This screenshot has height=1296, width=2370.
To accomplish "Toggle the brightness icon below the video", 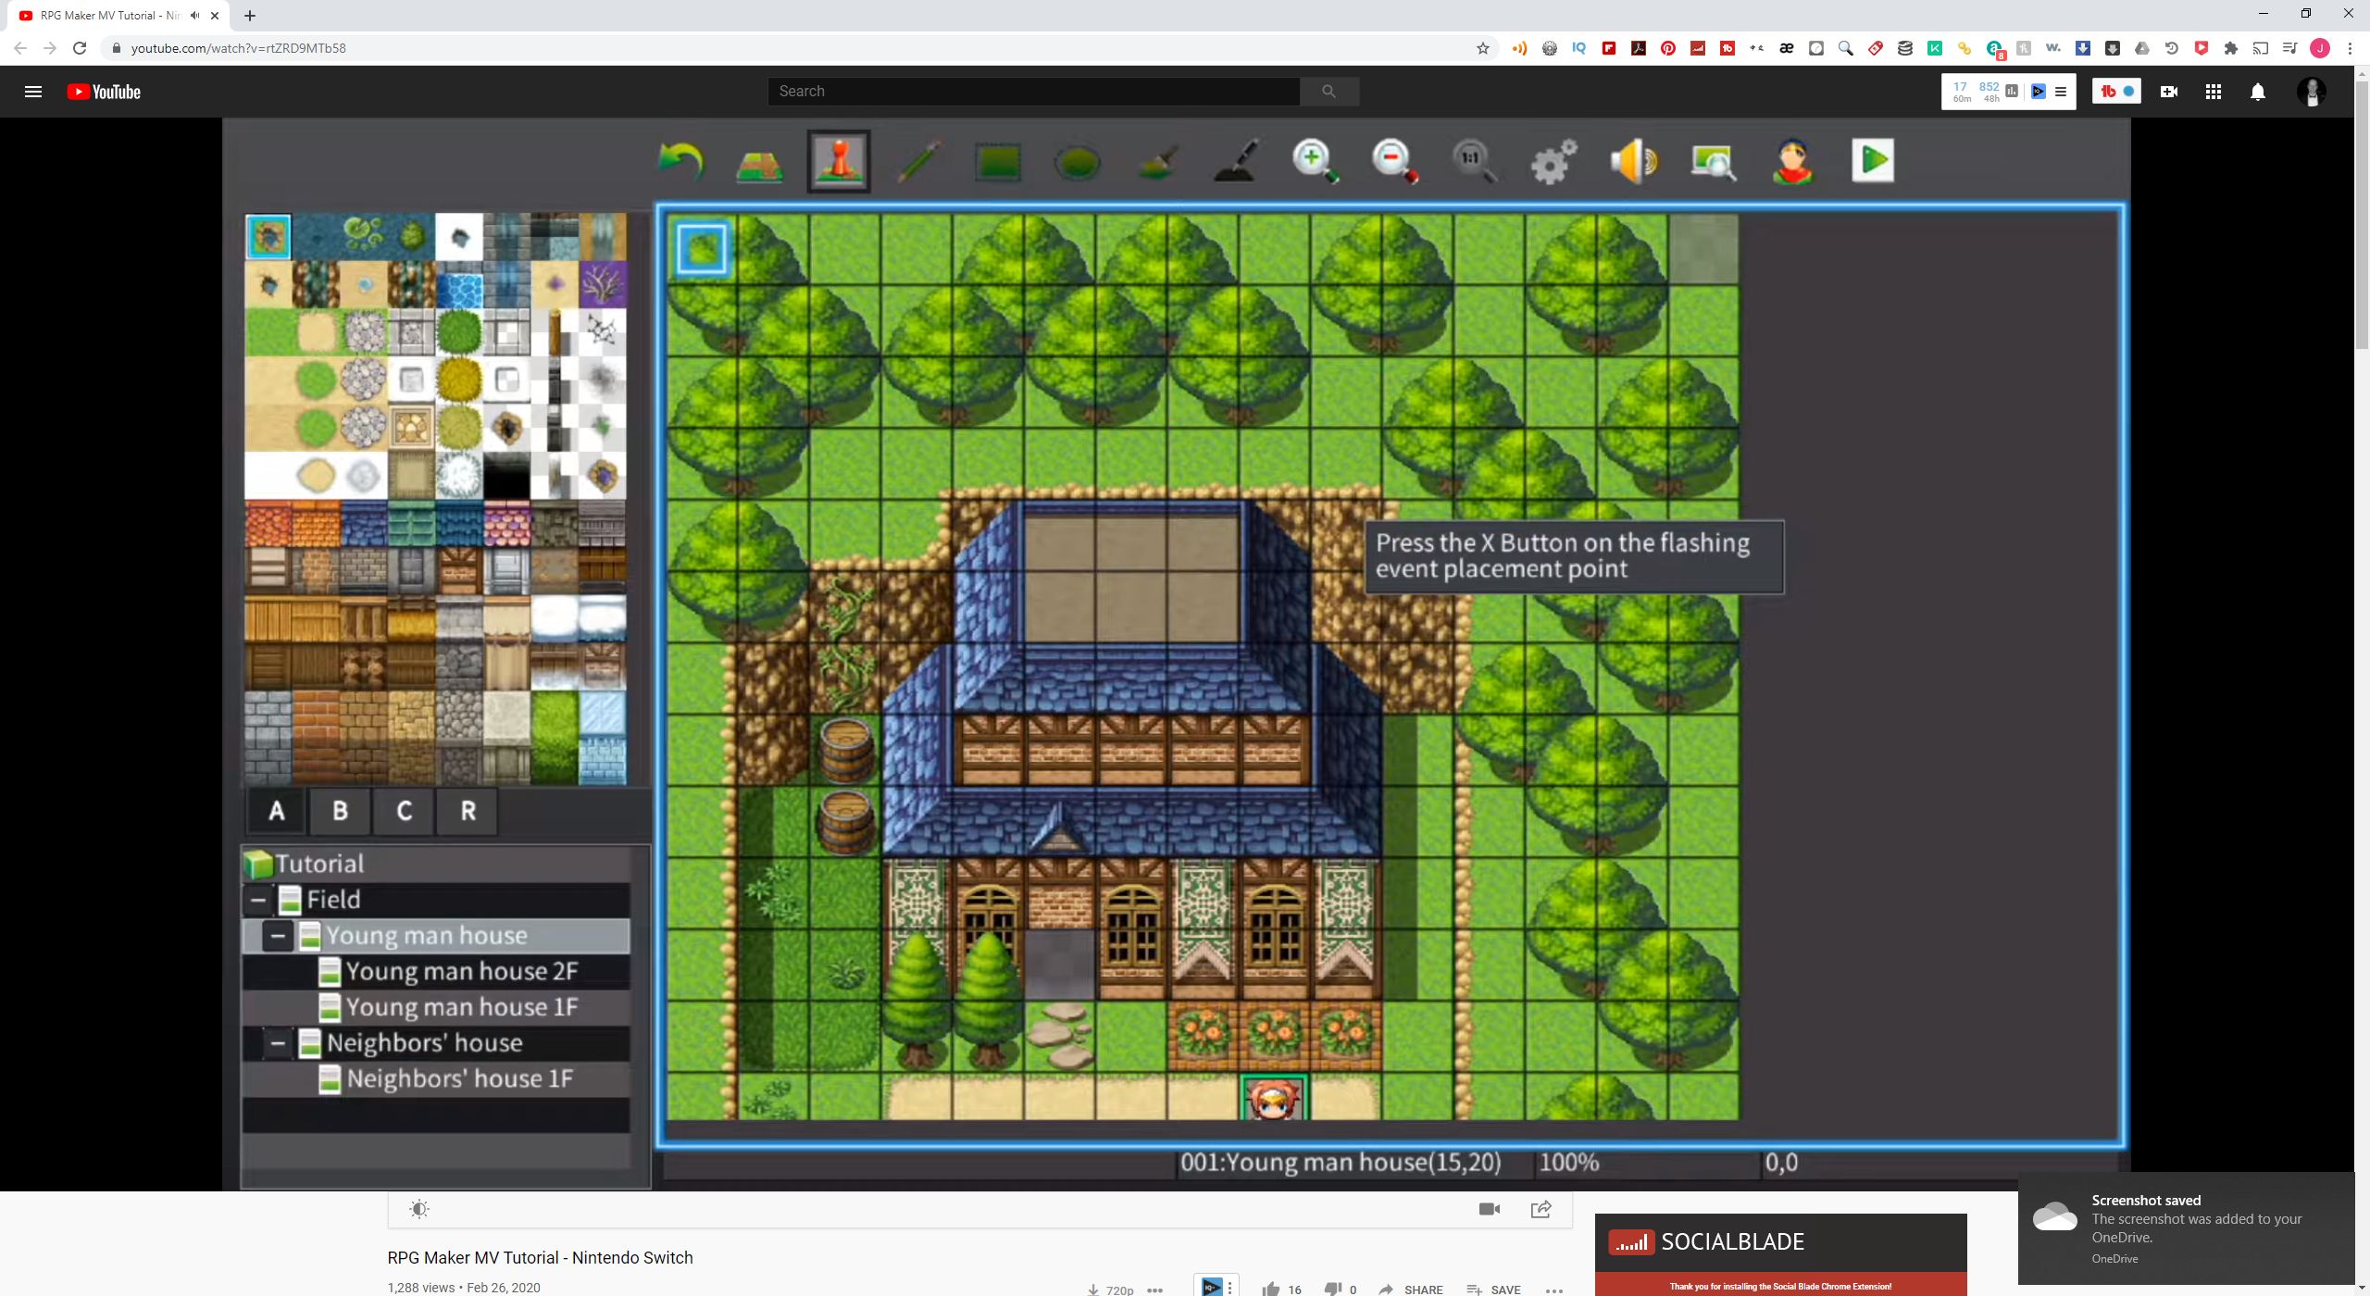I will pyautogui.click(x=419, y=1209).
